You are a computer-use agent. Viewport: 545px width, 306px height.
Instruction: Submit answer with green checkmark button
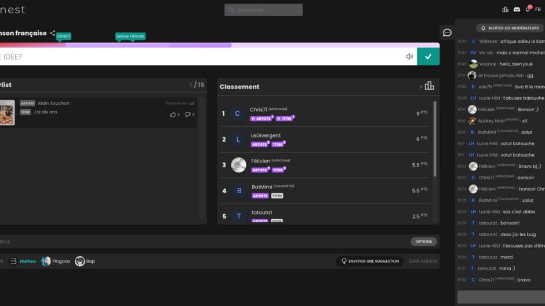428,57
